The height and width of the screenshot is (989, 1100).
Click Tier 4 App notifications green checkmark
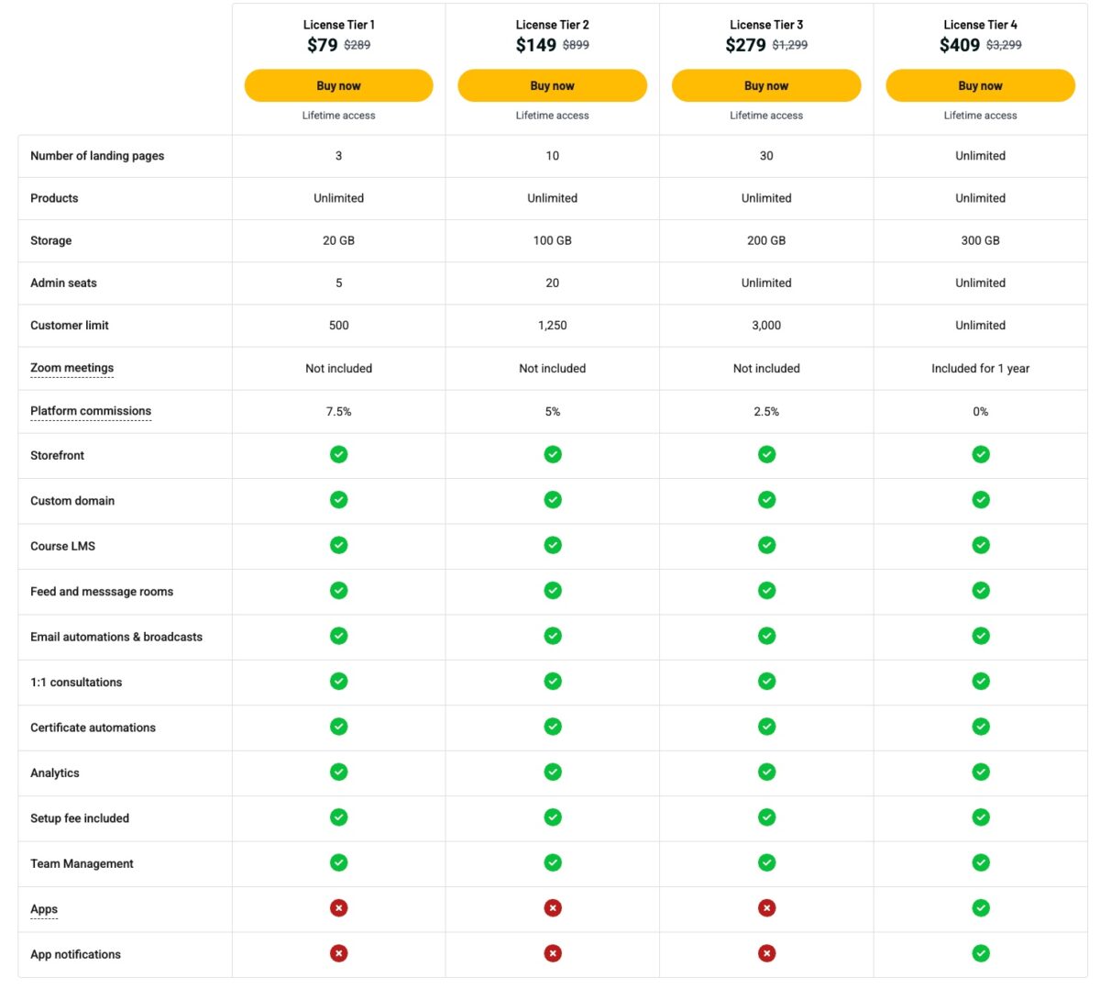pyautogui.click(x=981, y=953)
